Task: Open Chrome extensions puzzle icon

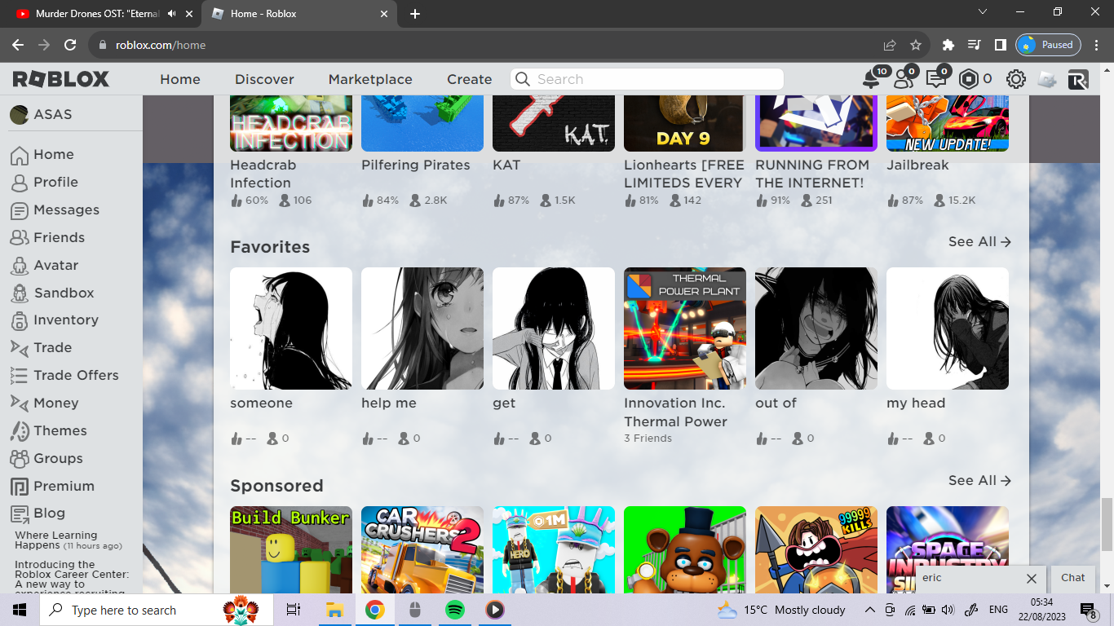Action: tap(948, 45)
